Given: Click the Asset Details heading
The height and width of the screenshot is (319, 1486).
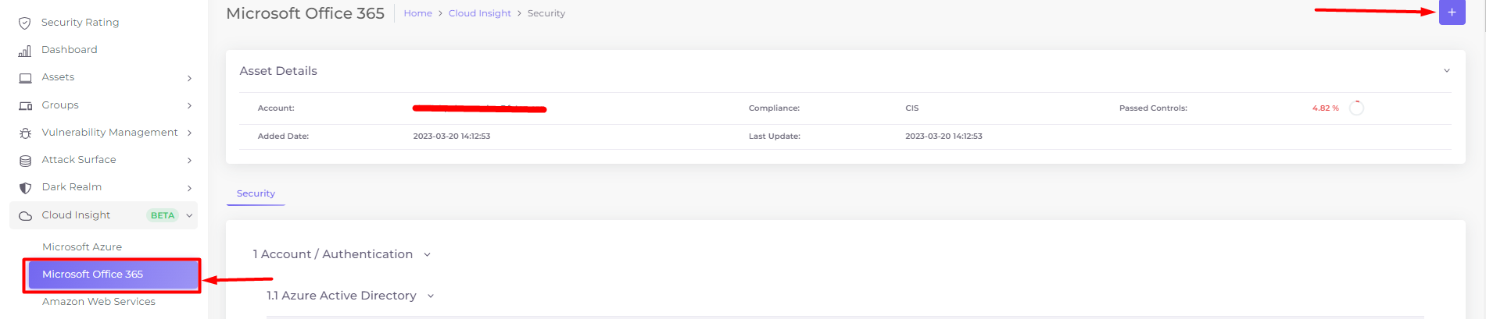Looking at the screenshot, I should point(278,71).
